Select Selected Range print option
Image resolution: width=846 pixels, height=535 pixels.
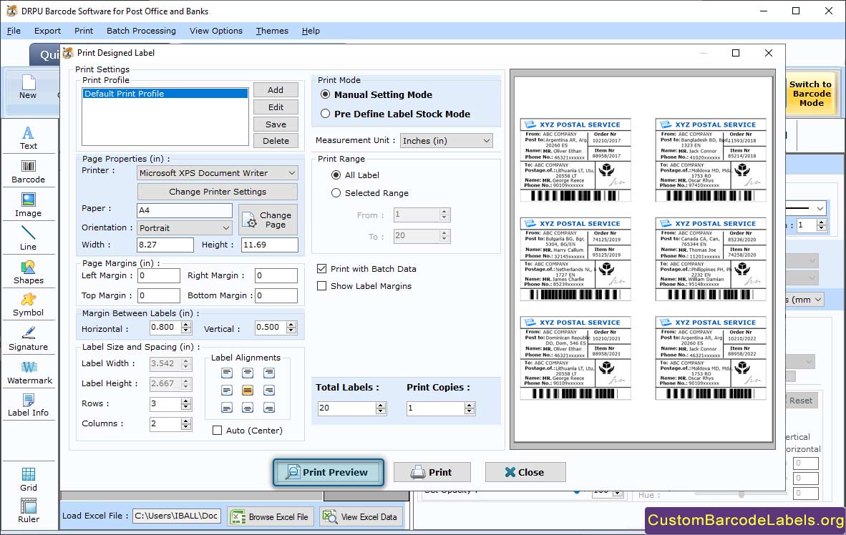pyautogui.click(x=336, y=193)
